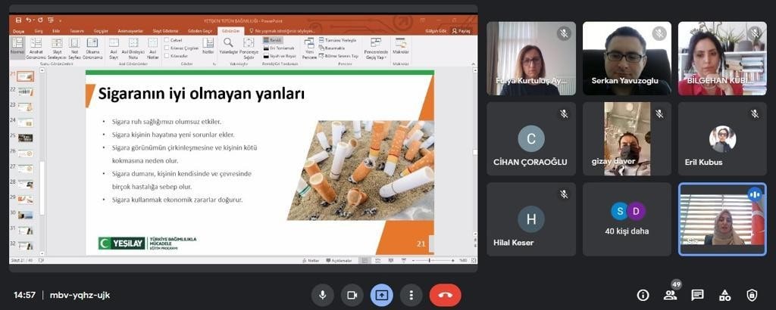
Task: Open the chat panel
Action: click(697, 295)
